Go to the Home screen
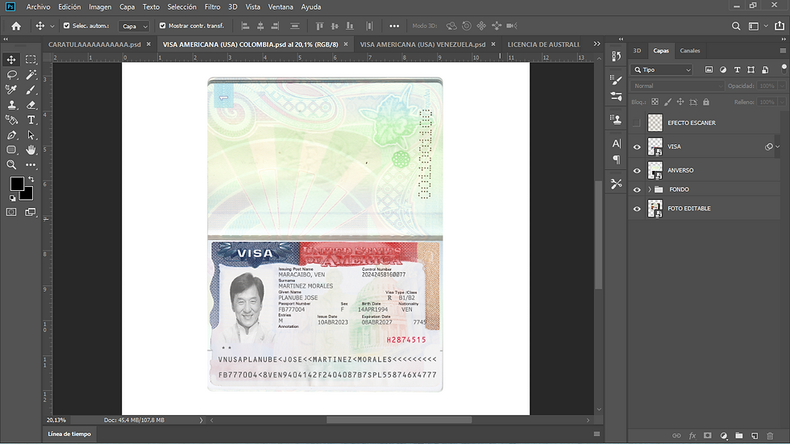Screen dimensions: 790x444 coord(16,26)
